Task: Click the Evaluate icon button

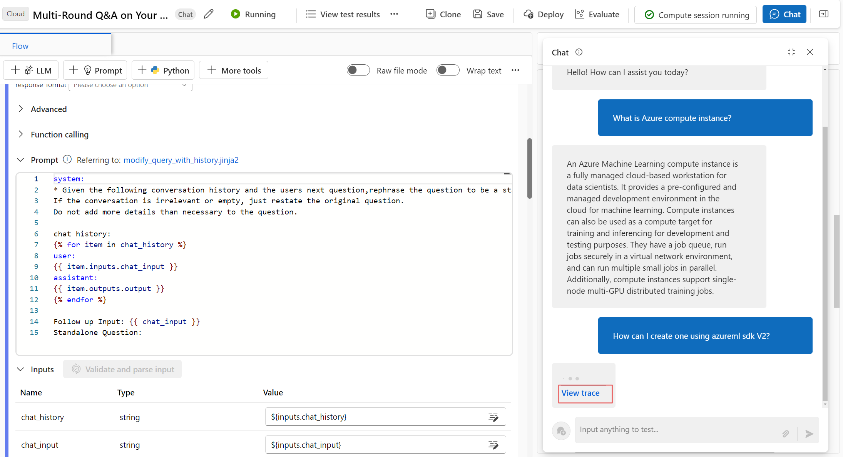Action: click(579, 14)
